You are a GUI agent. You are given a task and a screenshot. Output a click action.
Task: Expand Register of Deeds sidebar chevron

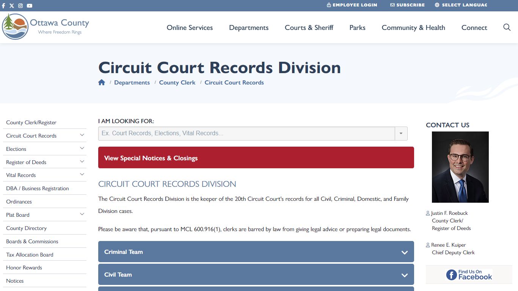click(82, 161)
